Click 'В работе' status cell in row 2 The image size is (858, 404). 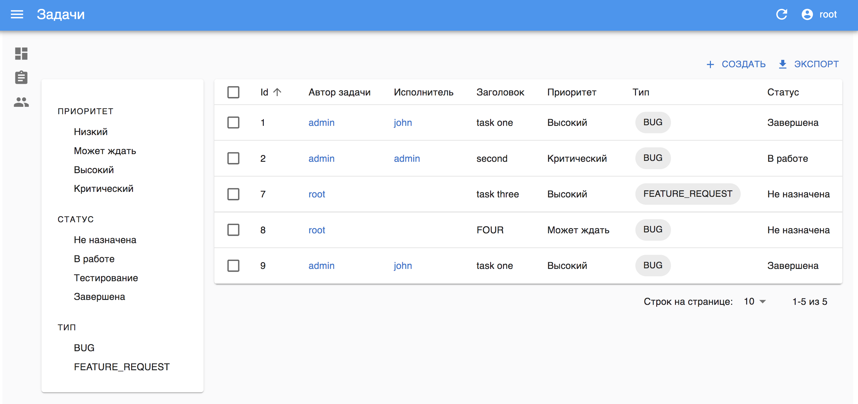pos(787,158)
